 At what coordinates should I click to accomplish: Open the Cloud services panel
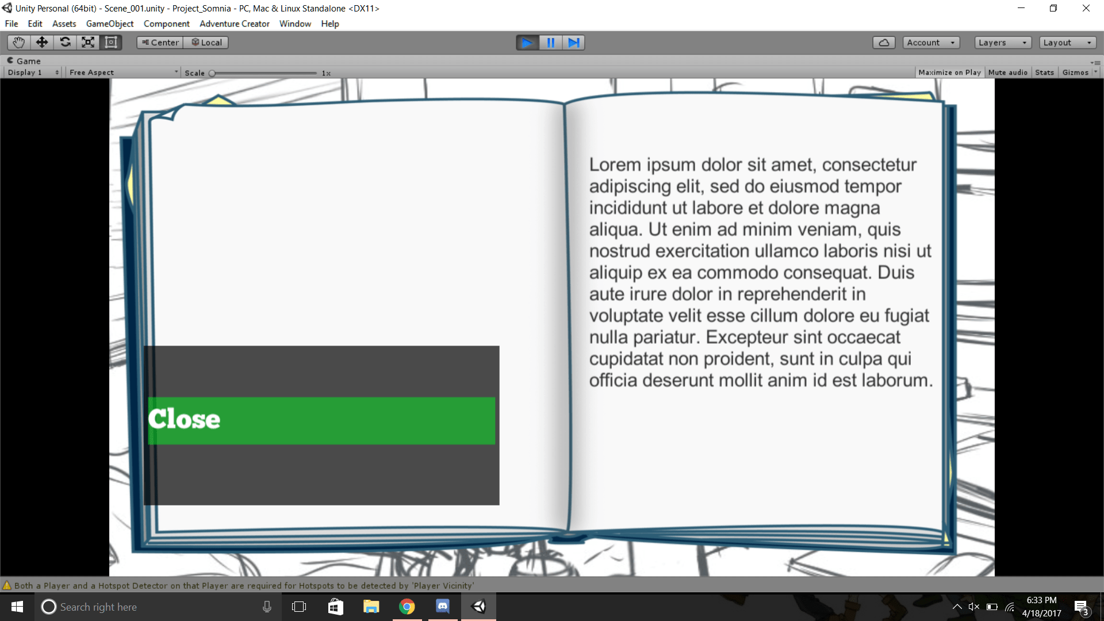[x=884, y=43]
